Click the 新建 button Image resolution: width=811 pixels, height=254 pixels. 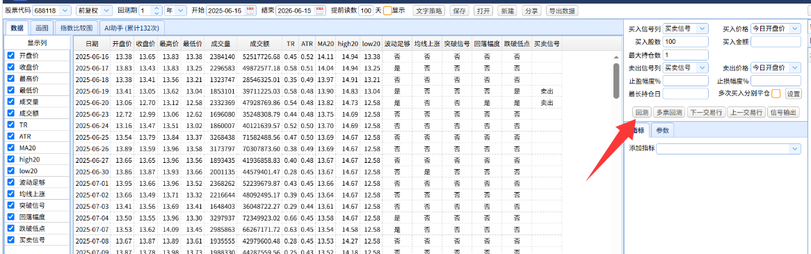pos(507,11)
